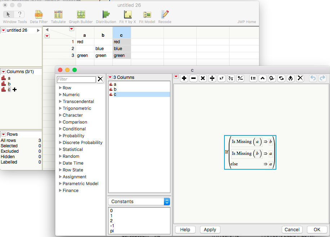Open the Tabulate tool
This screenshot has width=330, height=237.
click(x=58, y=14)
